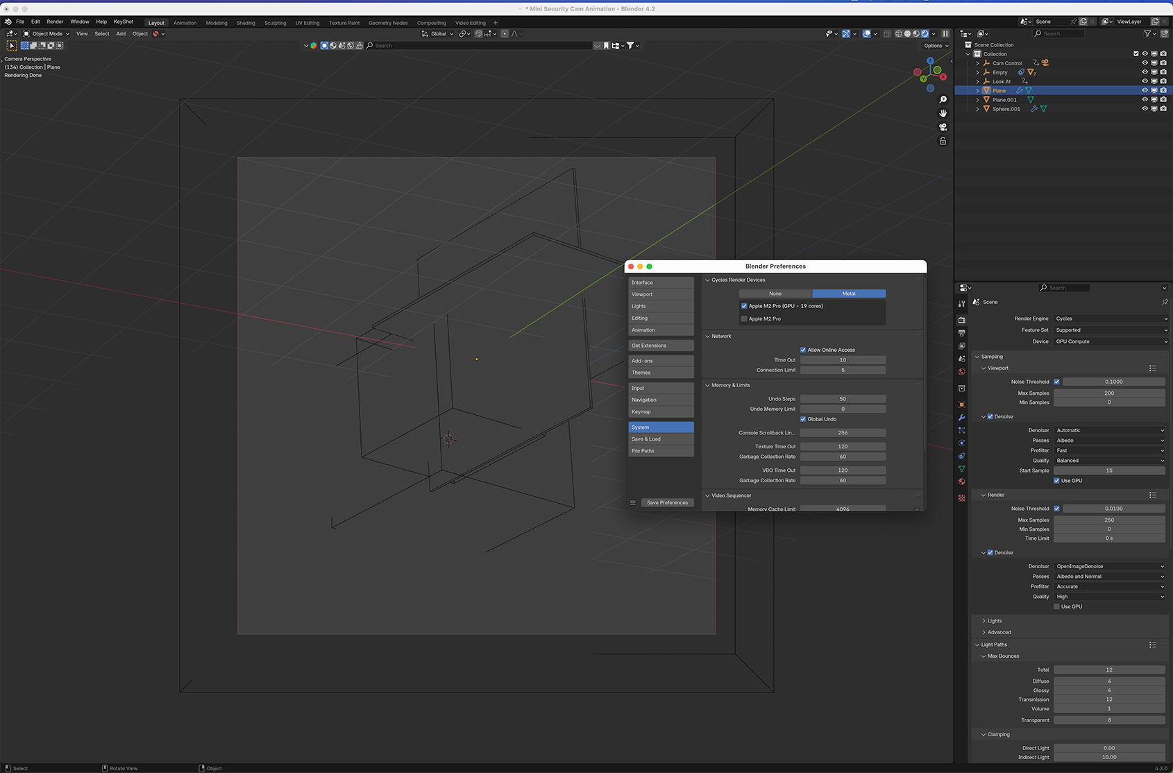
Task: Open the Output properties printer tab
Action: coord(961,333)
